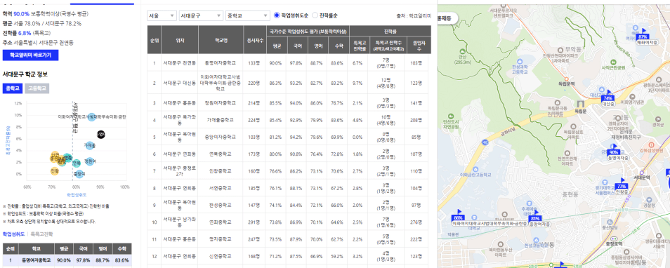Open the 서대문구 district dropdown
This screenshot has height=268, width=670.
click(201, 16)
